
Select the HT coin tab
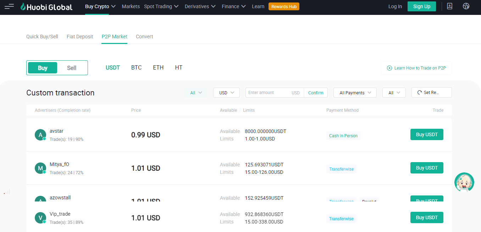179,67
